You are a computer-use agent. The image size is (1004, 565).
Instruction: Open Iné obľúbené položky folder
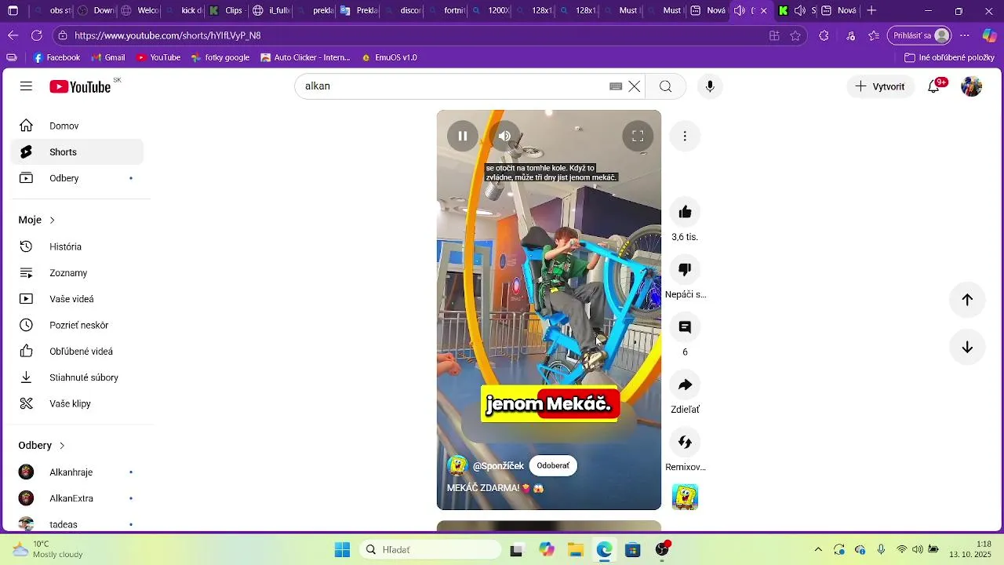pos(949,57)
